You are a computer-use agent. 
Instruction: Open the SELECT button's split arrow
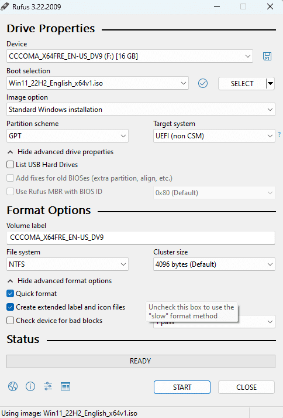click(270, 83)
